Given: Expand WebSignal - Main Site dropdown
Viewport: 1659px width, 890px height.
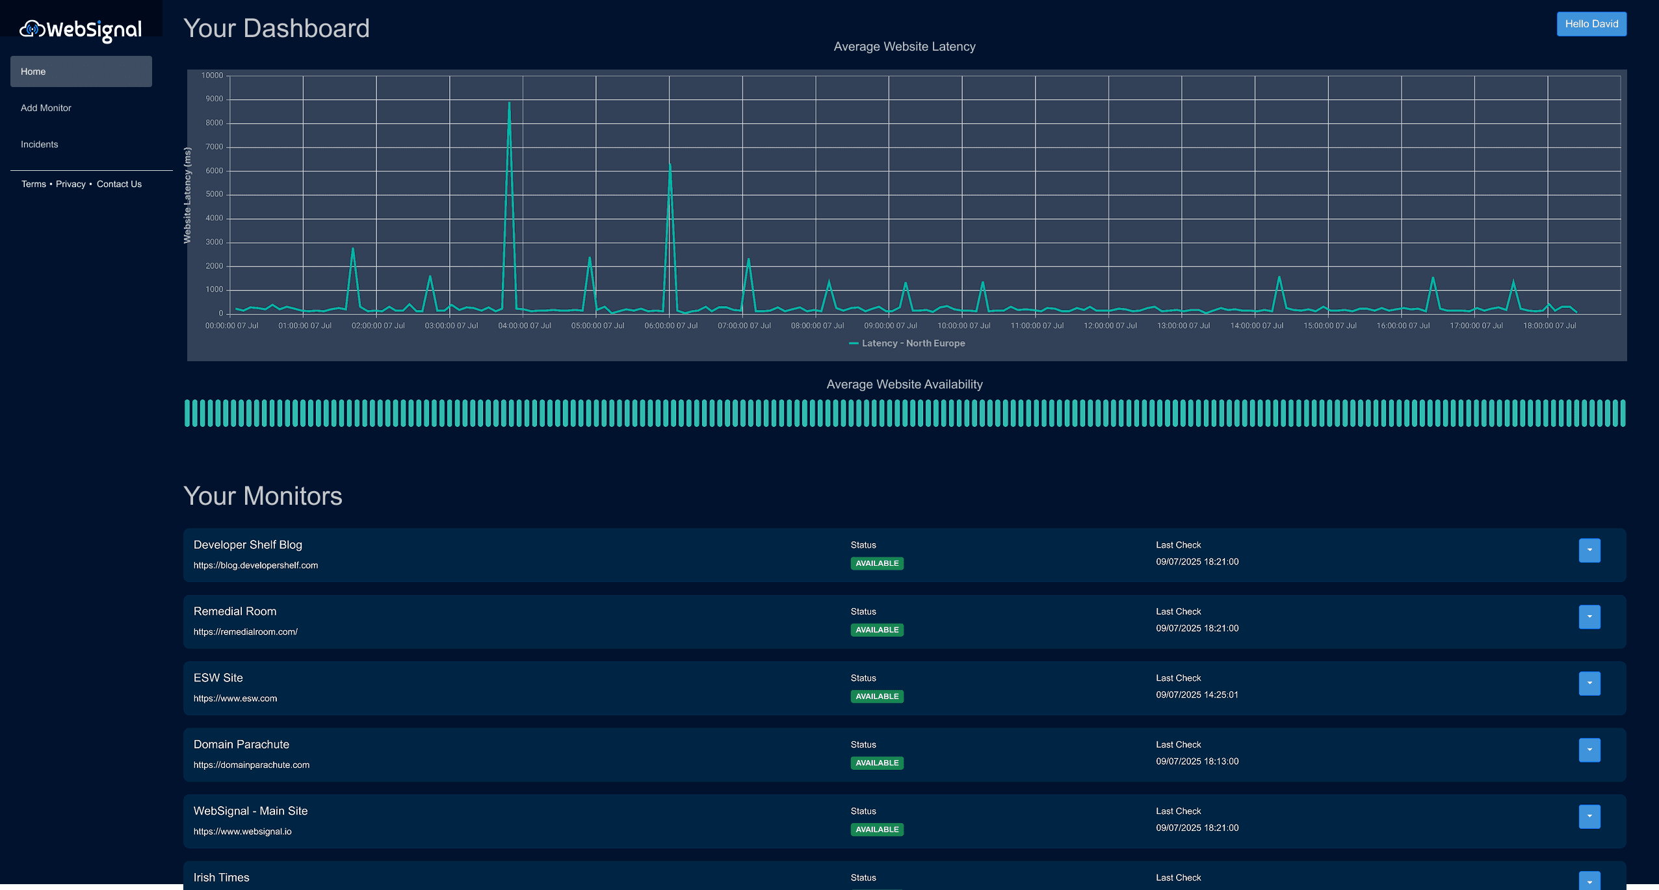Looking at the screenshot, I should tap(1589, 817).
